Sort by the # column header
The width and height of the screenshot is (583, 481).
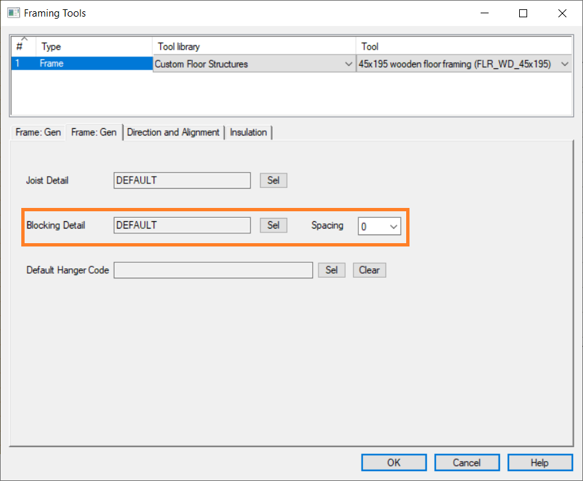tap(23, 47)
